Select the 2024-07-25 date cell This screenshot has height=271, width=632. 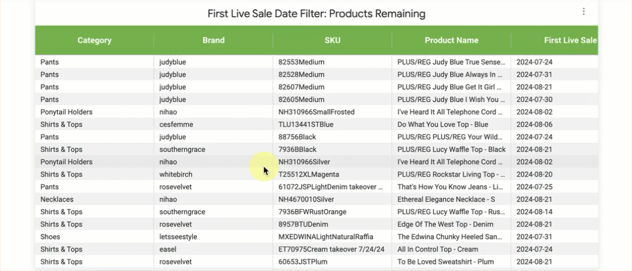point(536,187)
